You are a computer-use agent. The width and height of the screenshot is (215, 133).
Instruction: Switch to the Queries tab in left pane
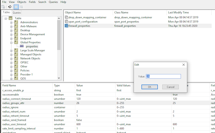pyautogui.click(x=17, y=13)
